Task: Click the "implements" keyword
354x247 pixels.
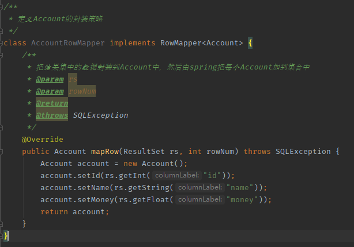Action: (x=133, y=43)
